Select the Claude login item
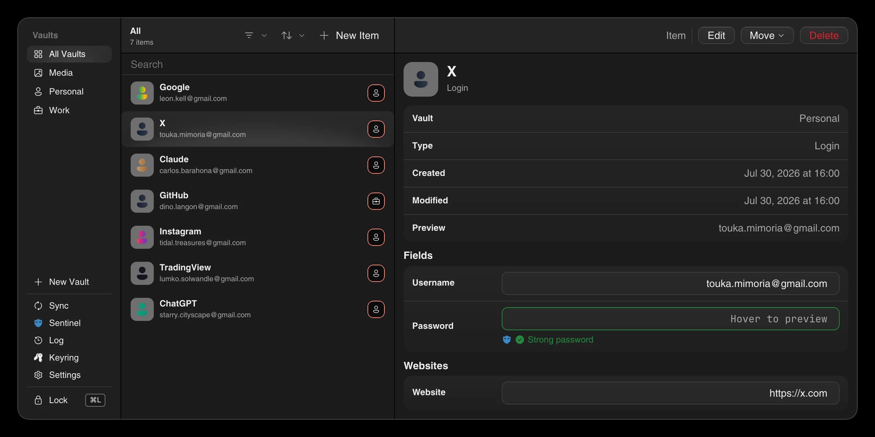The image size is (875, 437). coord(258,165)
